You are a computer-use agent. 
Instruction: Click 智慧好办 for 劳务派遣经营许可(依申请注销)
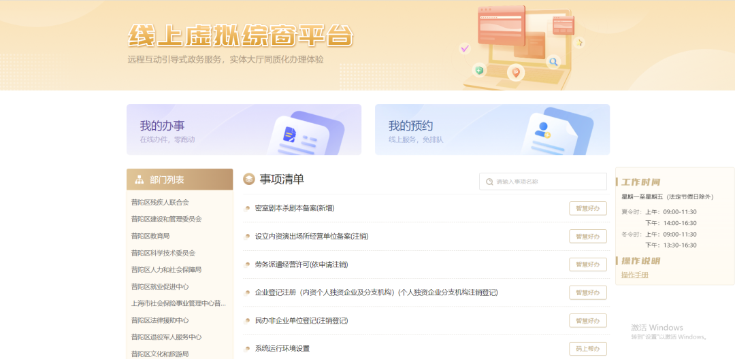click(587, 264)
